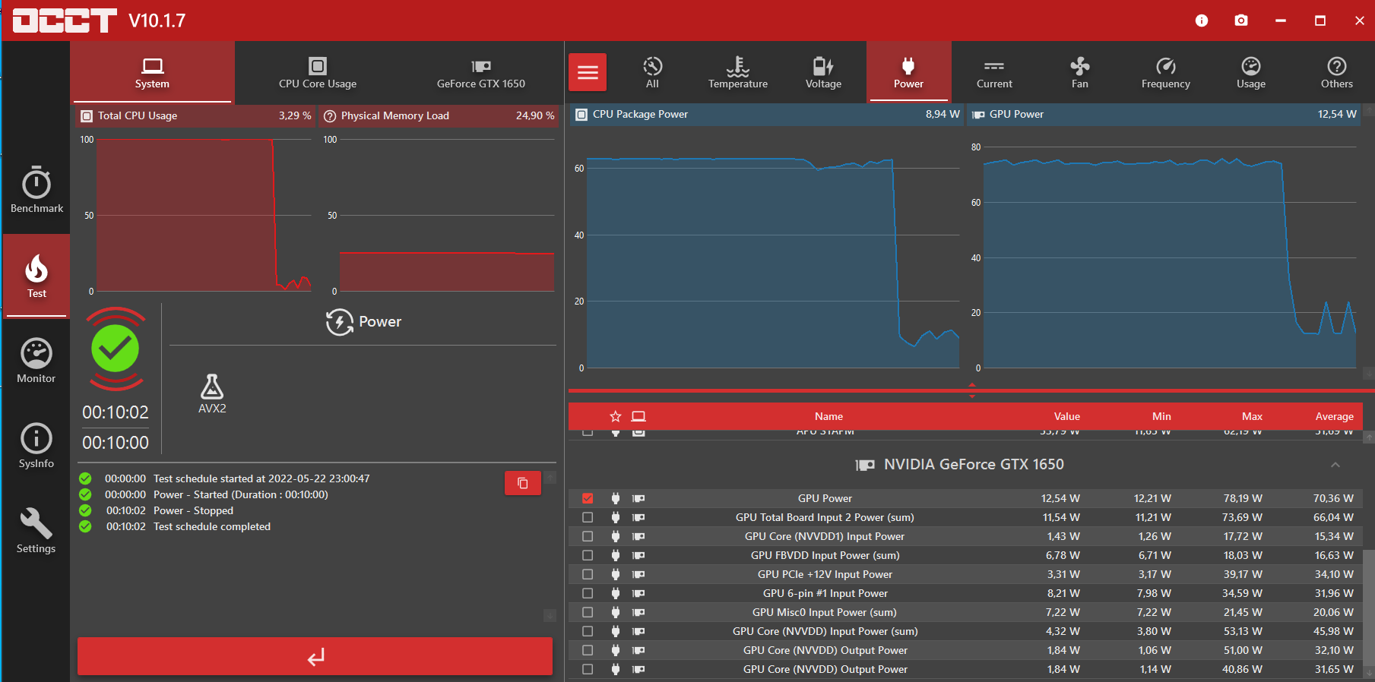Click the sensor table vertical scrollbar thumb
The image size is (1375, 682).
click(1369, 608)
